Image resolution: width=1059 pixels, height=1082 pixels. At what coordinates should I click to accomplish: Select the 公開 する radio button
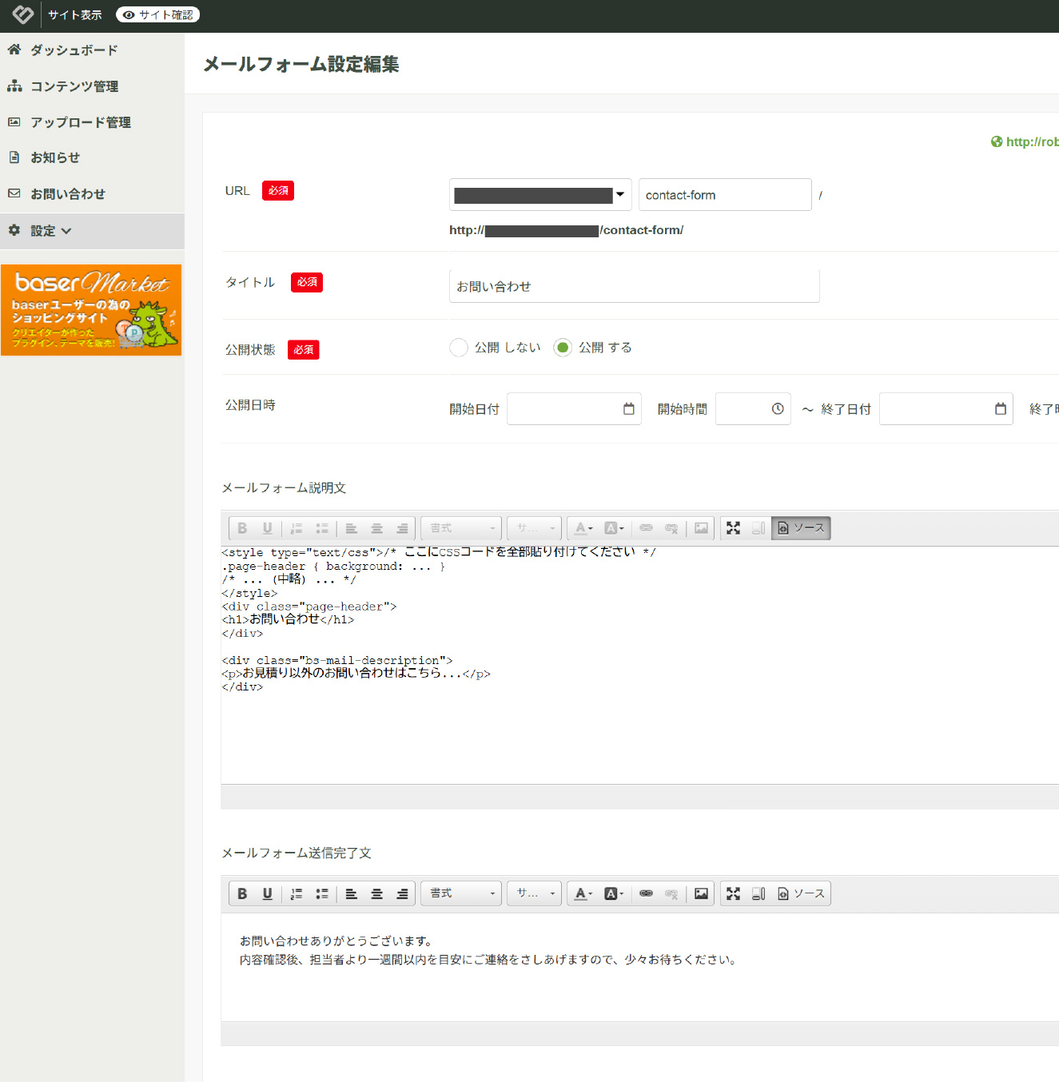tap(563, 348)
